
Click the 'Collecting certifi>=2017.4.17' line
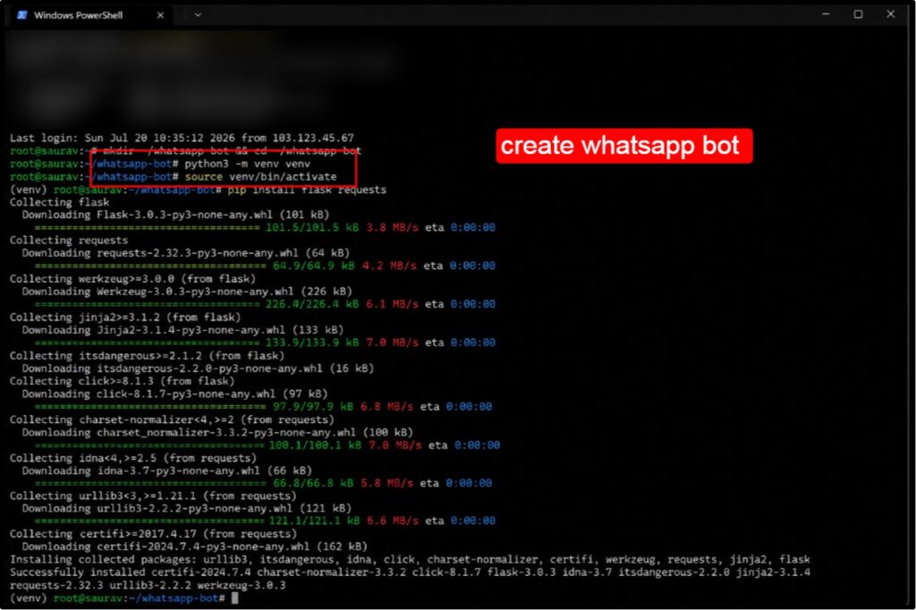(x=153, y=534)
